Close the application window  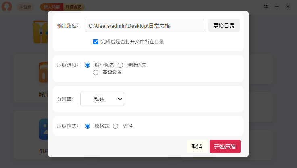pos(288,6)
